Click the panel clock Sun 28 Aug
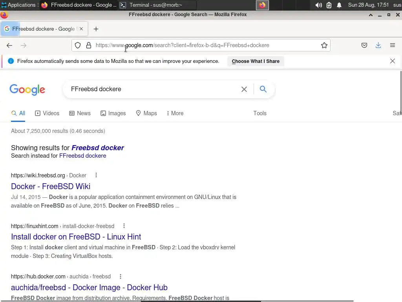Viewport: 402px width, 302px height. 368,5
